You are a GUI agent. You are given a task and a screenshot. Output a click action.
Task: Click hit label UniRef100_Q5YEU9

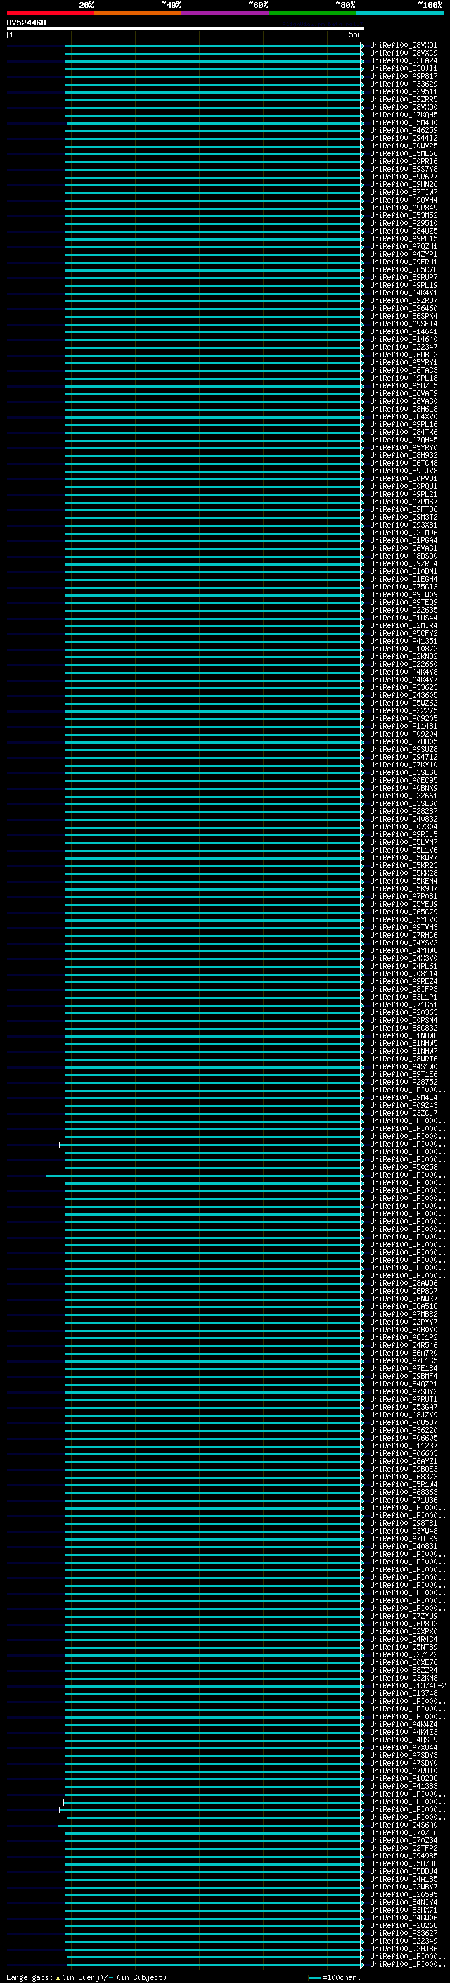click(404, 905)
